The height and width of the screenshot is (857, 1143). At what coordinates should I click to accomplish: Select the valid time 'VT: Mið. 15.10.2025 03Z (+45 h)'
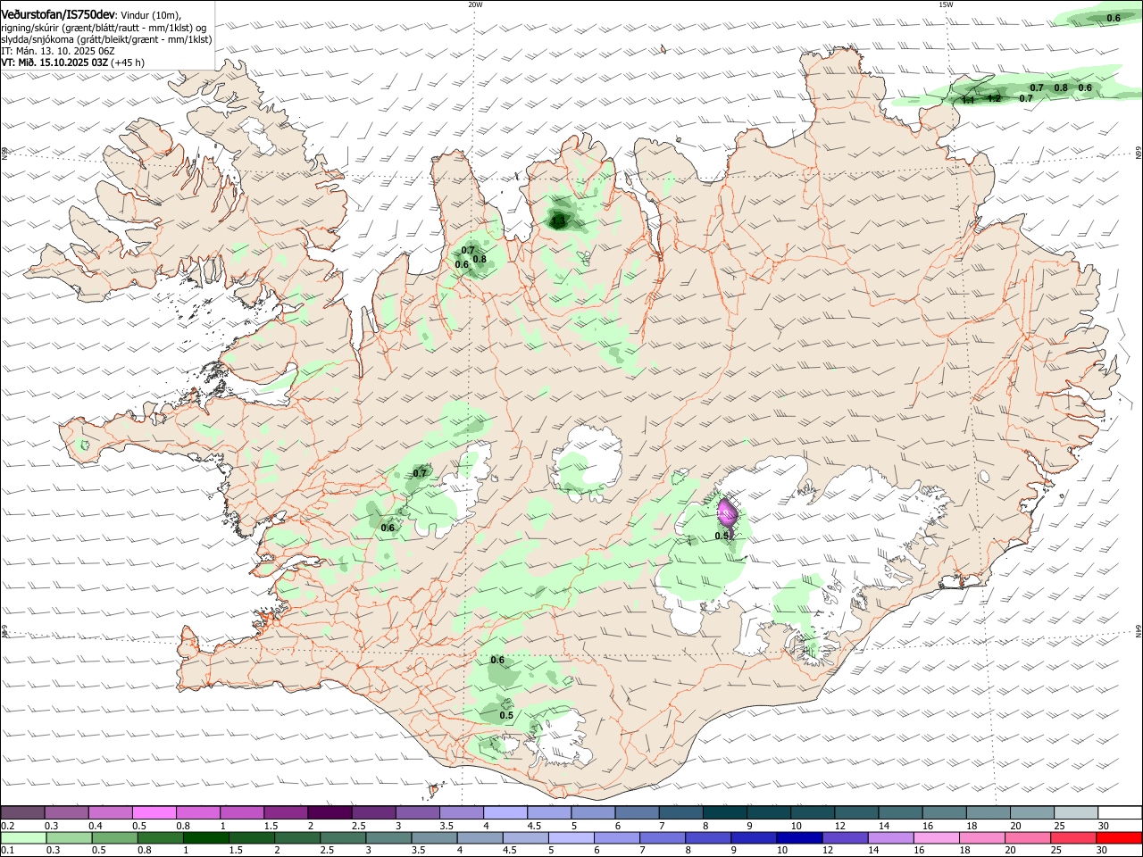pyautogui.click(x=73, y=62)
